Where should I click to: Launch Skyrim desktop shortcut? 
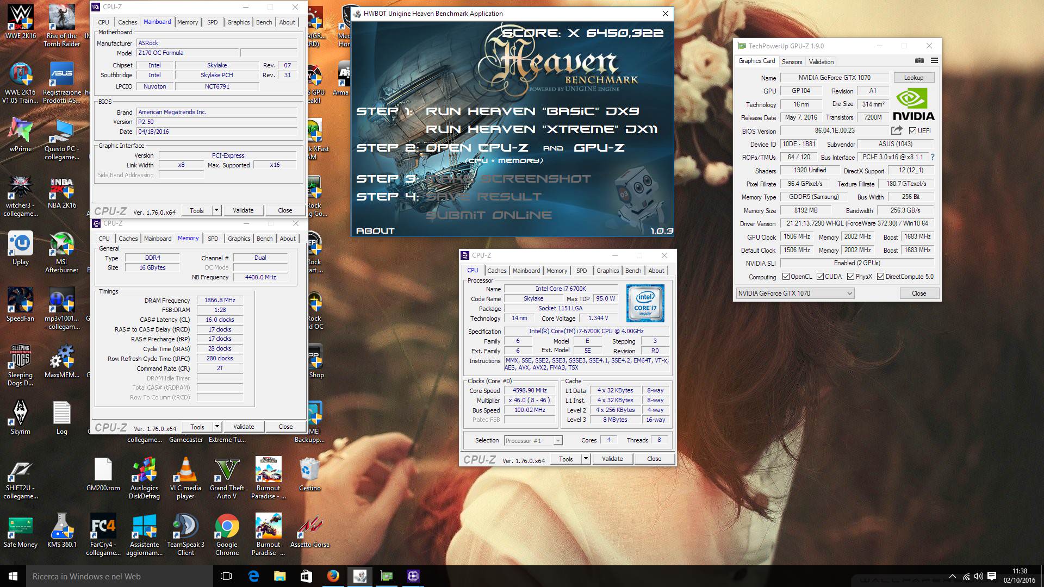(x=21, y=417)
